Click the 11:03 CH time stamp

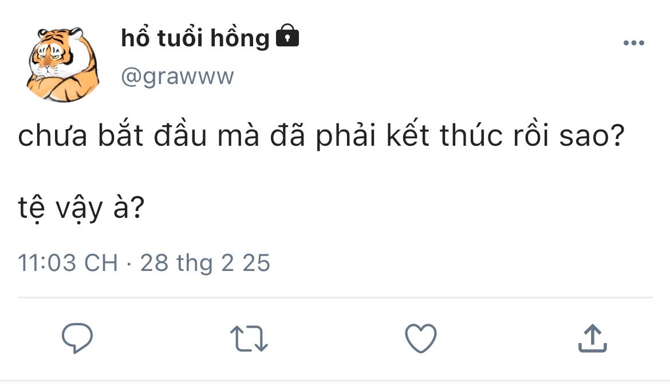pos(68,262)
